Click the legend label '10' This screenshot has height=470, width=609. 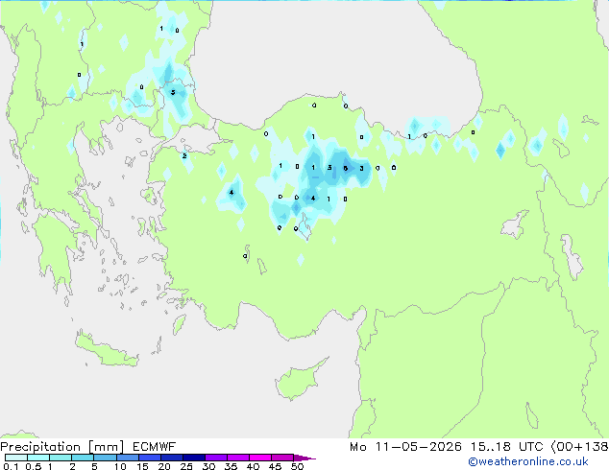(x=120, y=466)
